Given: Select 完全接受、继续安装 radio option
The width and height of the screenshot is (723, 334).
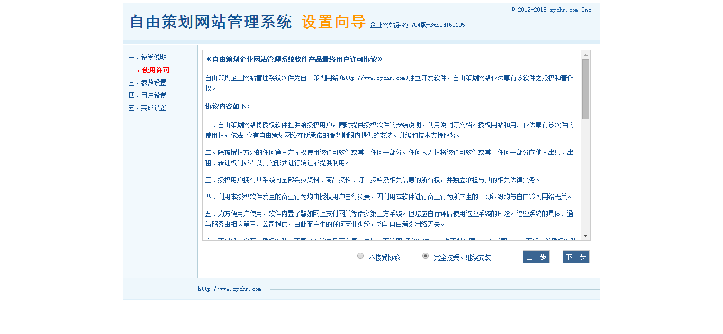Looking at the screenshot, I should [x=426, y=256].
